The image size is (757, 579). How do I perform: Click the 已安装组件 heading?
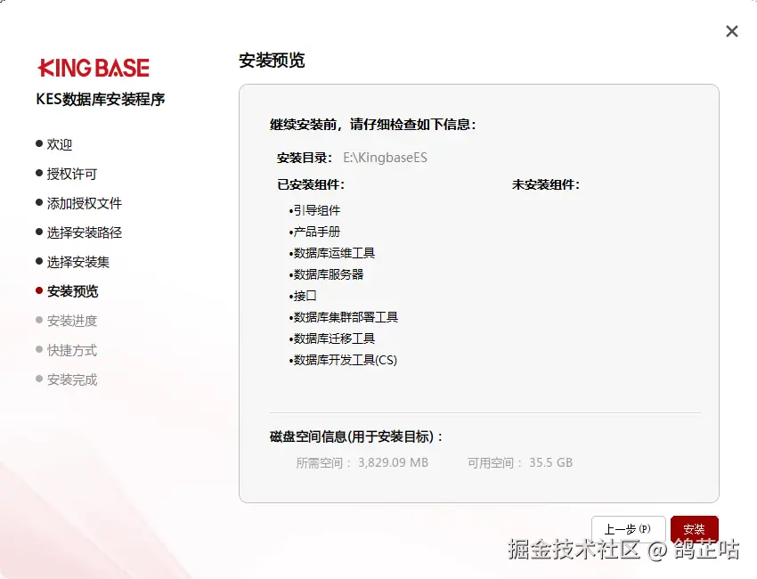click(311, 184)
